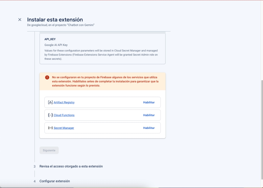Enable Artifact Registry with Habilitar

(x=149, y=103)
